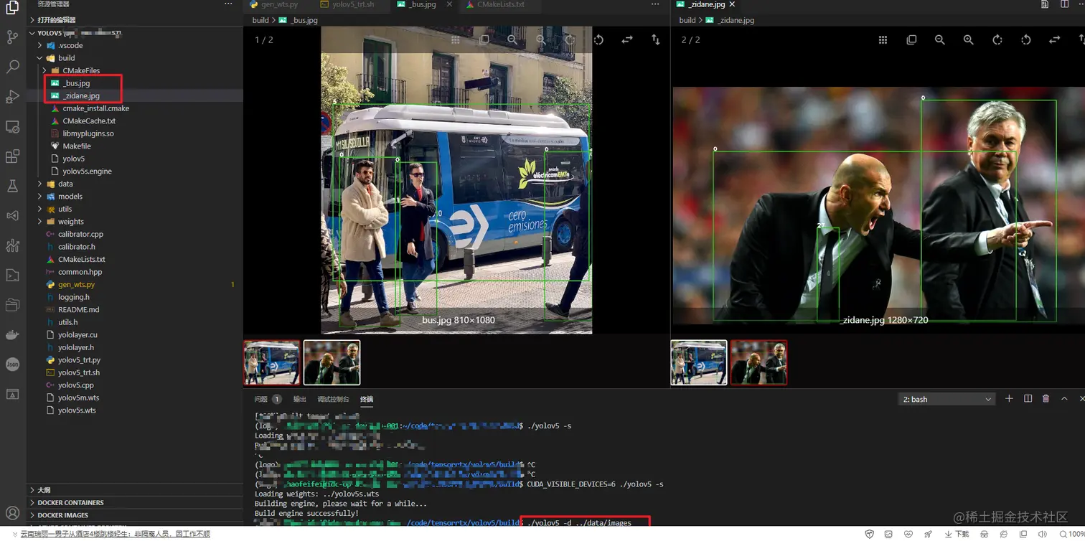This screenshot has height=541, width=1085.
Task: Close the _bus.jpg editor tab
Action: 449,4
